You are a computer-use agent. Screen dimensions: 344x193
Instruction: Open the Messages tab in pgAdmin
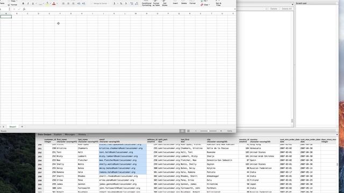[70, 135]
